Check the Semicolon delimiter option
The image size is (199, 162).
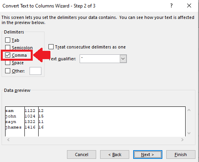(7, 47)
